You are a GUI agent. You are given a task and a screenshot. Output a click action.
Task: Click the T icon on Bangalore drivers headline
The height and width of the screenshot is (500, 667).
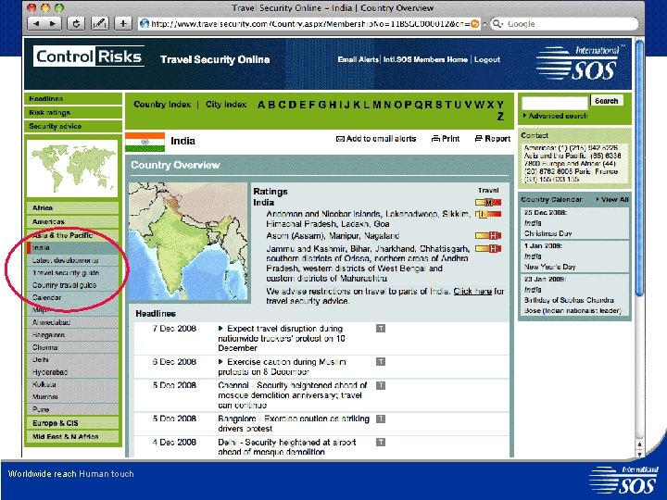(x=381, y=419)
